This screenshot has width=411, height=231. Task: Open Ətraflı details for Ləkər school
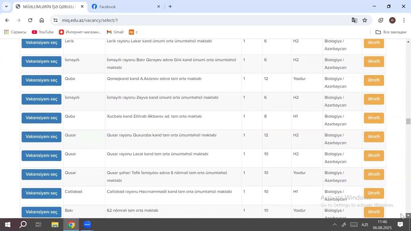[x=374, y=42]
